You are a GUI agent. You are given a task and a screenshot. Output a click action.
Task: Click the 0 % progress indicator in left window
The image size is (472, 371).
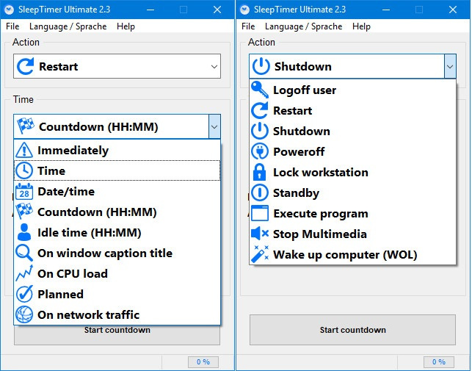pos(203,361)
